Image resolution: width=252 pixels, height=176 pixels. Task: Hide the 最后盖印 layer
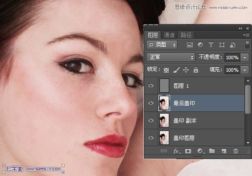click(x=151, y=103)
